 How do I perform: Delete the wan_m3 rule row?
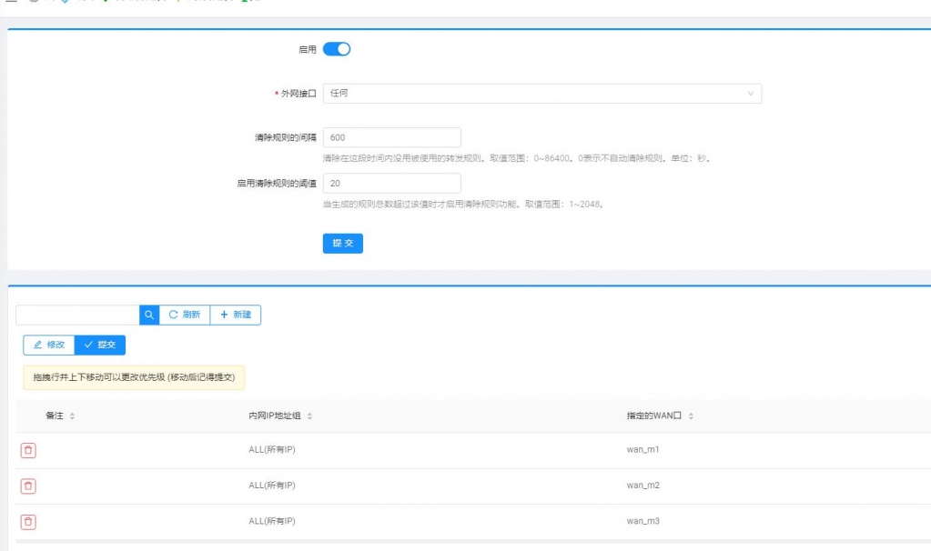(x=28, y=521)
